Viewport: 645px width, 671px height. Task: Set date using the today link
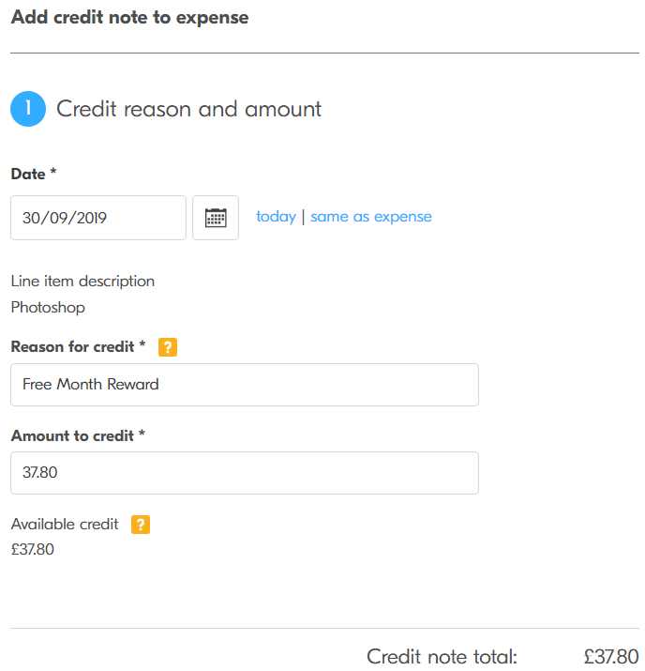(276, 217)
